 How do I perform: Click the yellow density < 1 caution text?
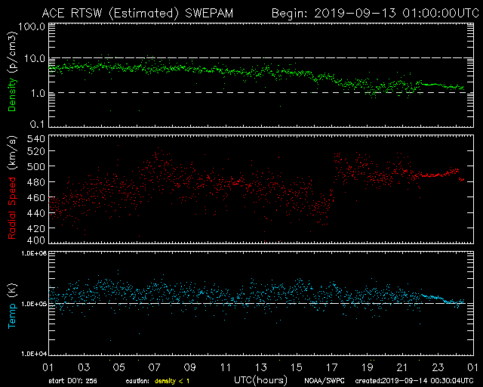tap(174, 380)
